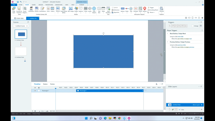
Task: Switch to the Animations ribbon tab
Action: point(58,5)
